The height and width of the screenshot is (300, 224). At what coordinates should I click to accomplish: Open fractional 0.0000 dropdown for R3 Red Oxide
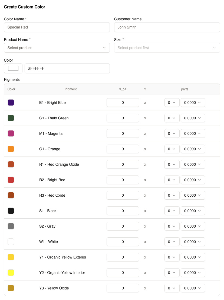coord(193,195)
